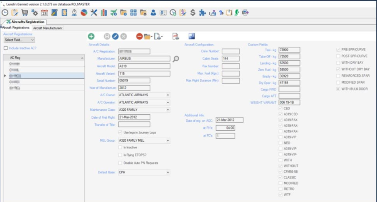Viewport: 377px width, 202px height.
Task: Click the Cabin Seats input field
Action: click(231, 58)
